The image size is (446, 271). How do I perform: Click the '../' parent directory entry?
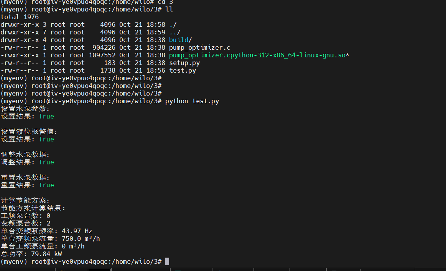tap(174, 32)
